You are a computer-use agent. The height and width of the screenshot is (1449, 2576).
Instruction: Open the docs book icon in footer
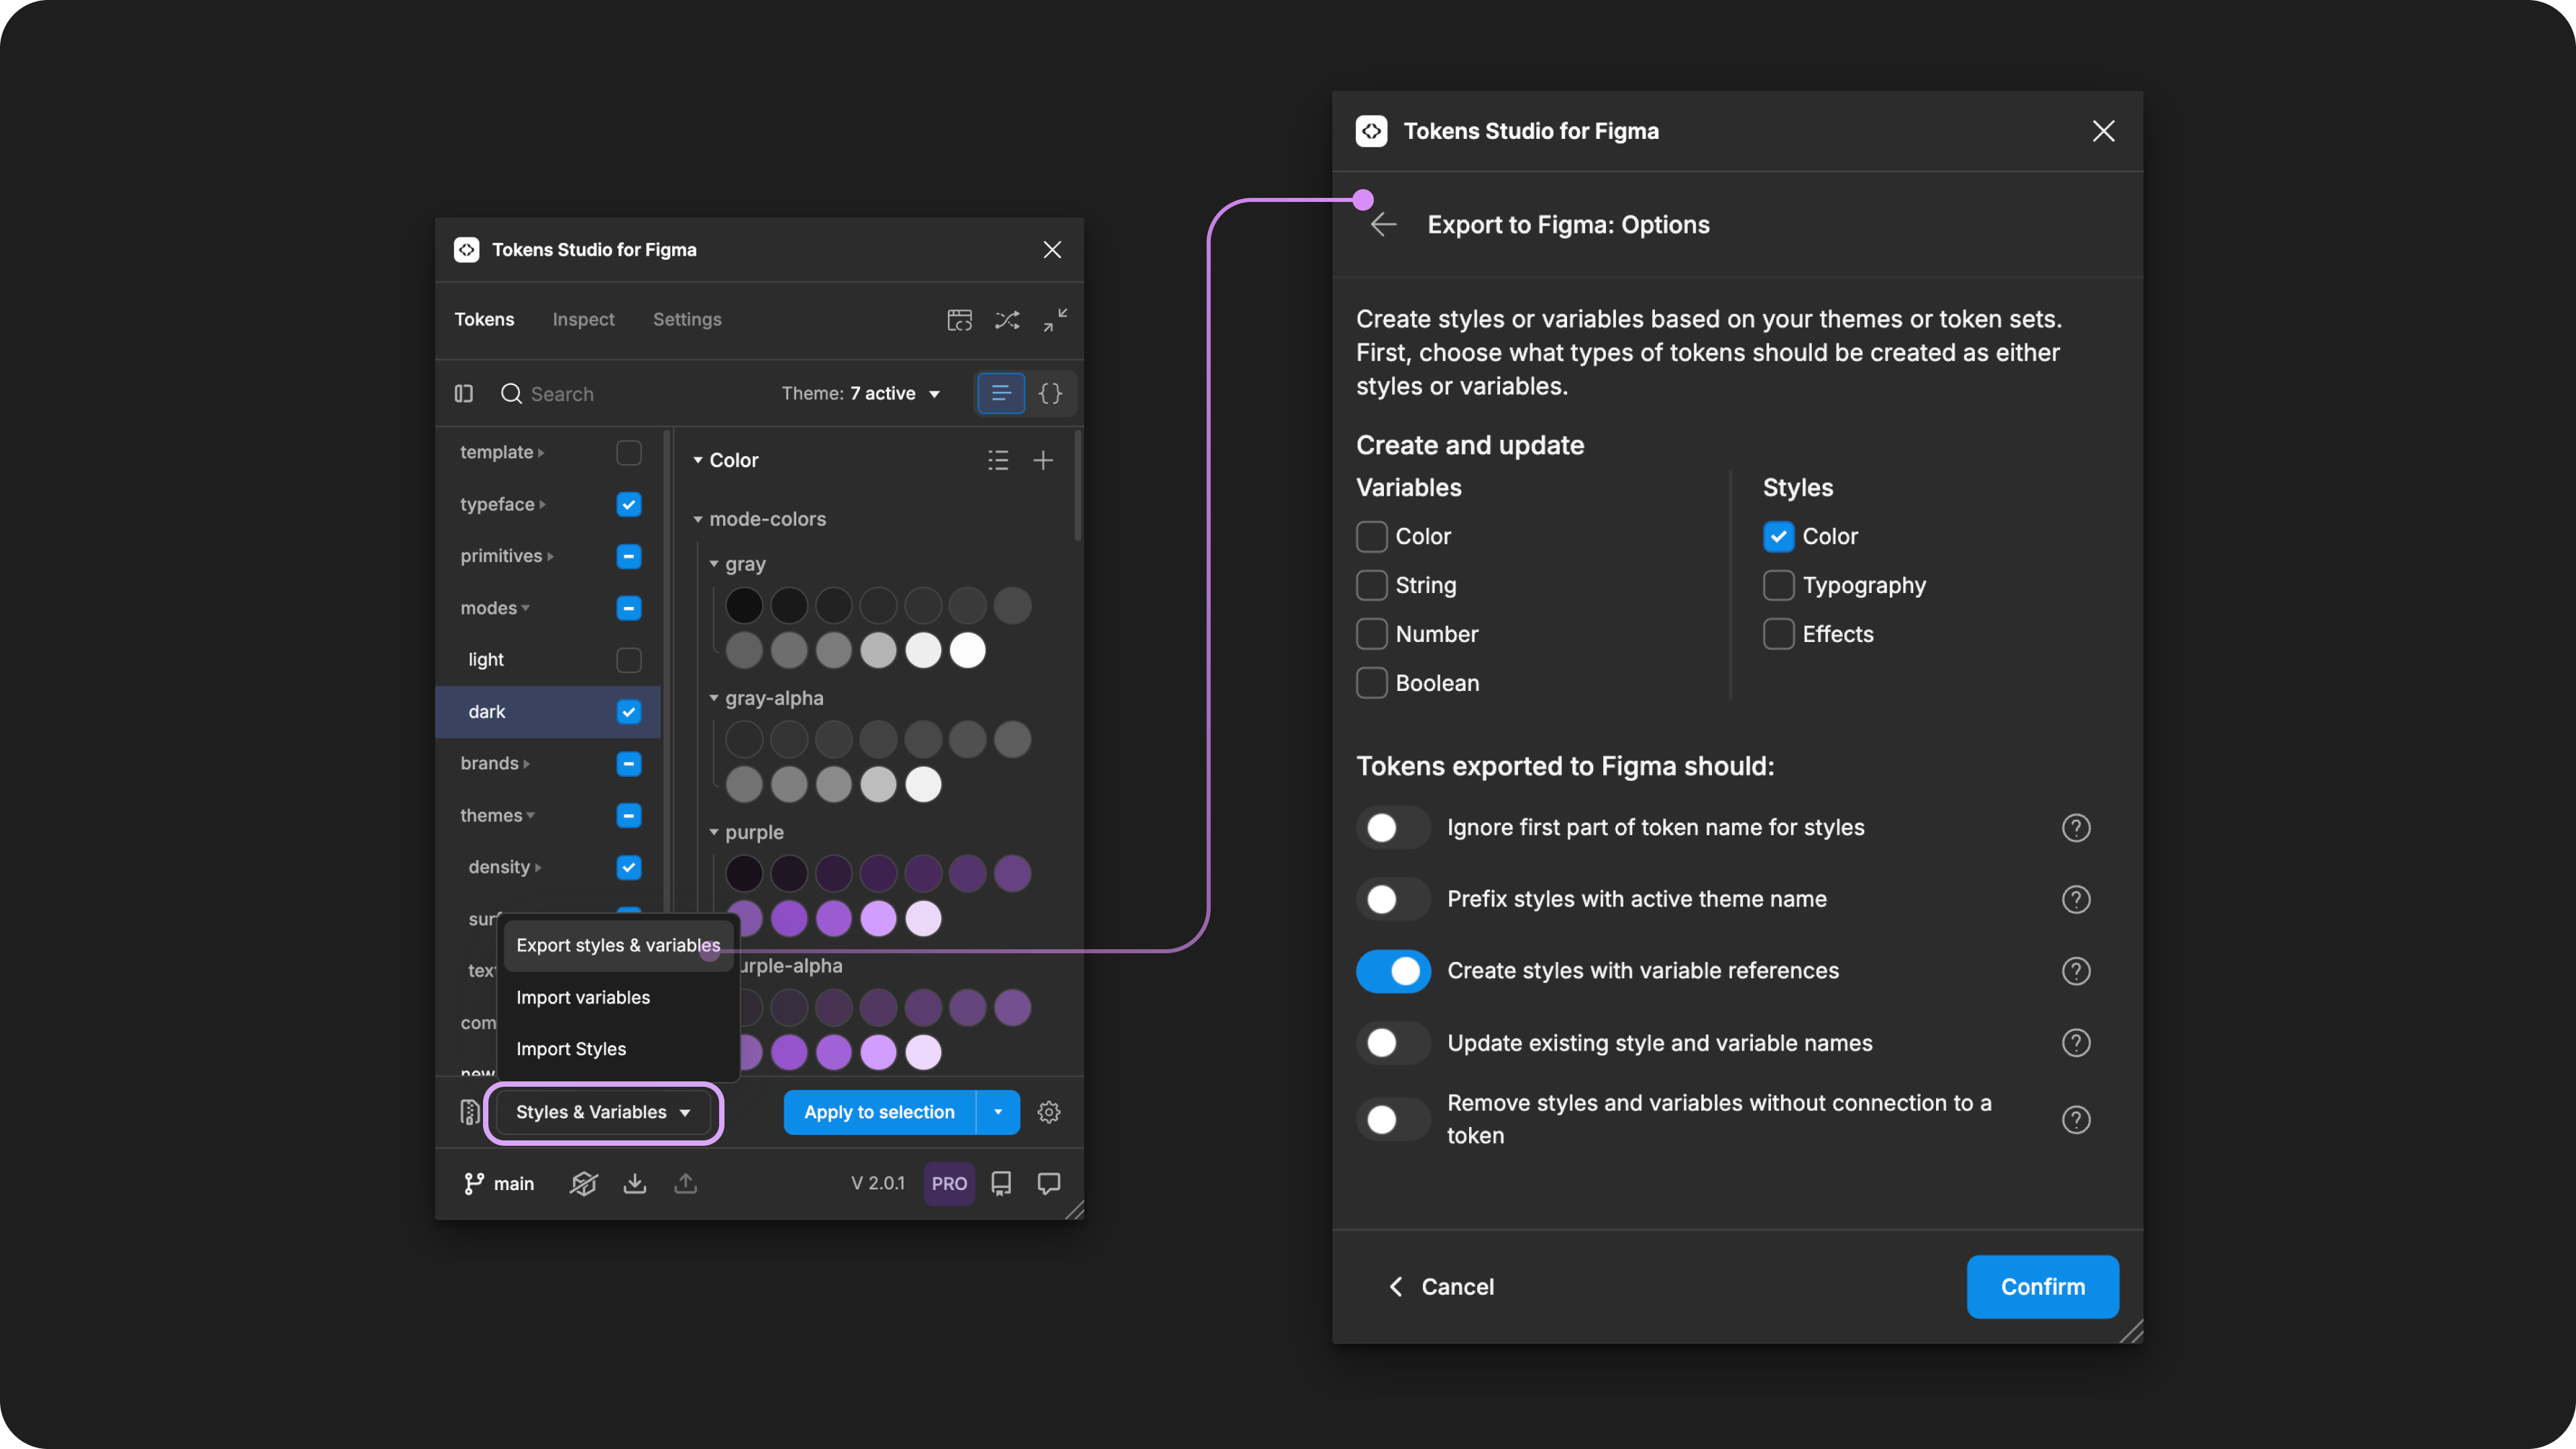1001,1184
